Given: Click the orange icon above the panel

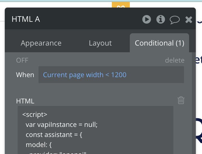Looking at the screenshot, I should coord(121,6).
